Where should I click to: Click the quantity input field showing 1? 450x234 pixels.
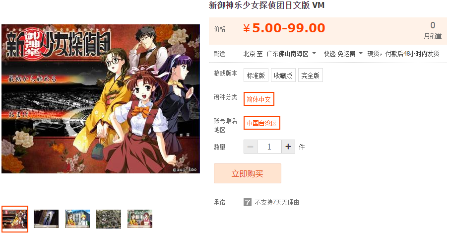pos(269,147)
